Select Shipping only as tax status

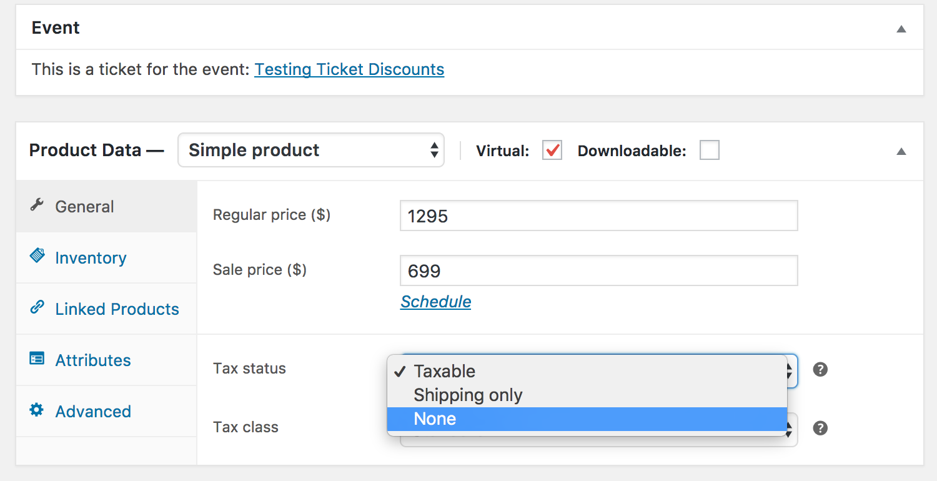(x=467, y=395)
